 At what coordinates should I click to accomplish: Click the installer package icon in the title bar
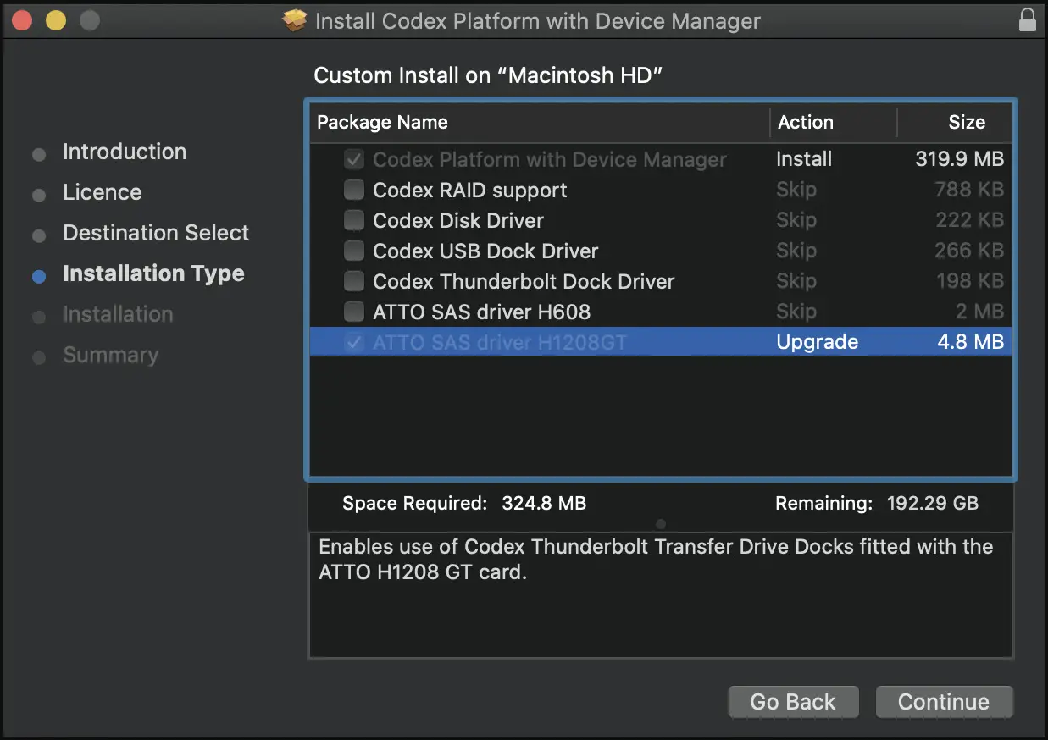[x=294, y=20]
